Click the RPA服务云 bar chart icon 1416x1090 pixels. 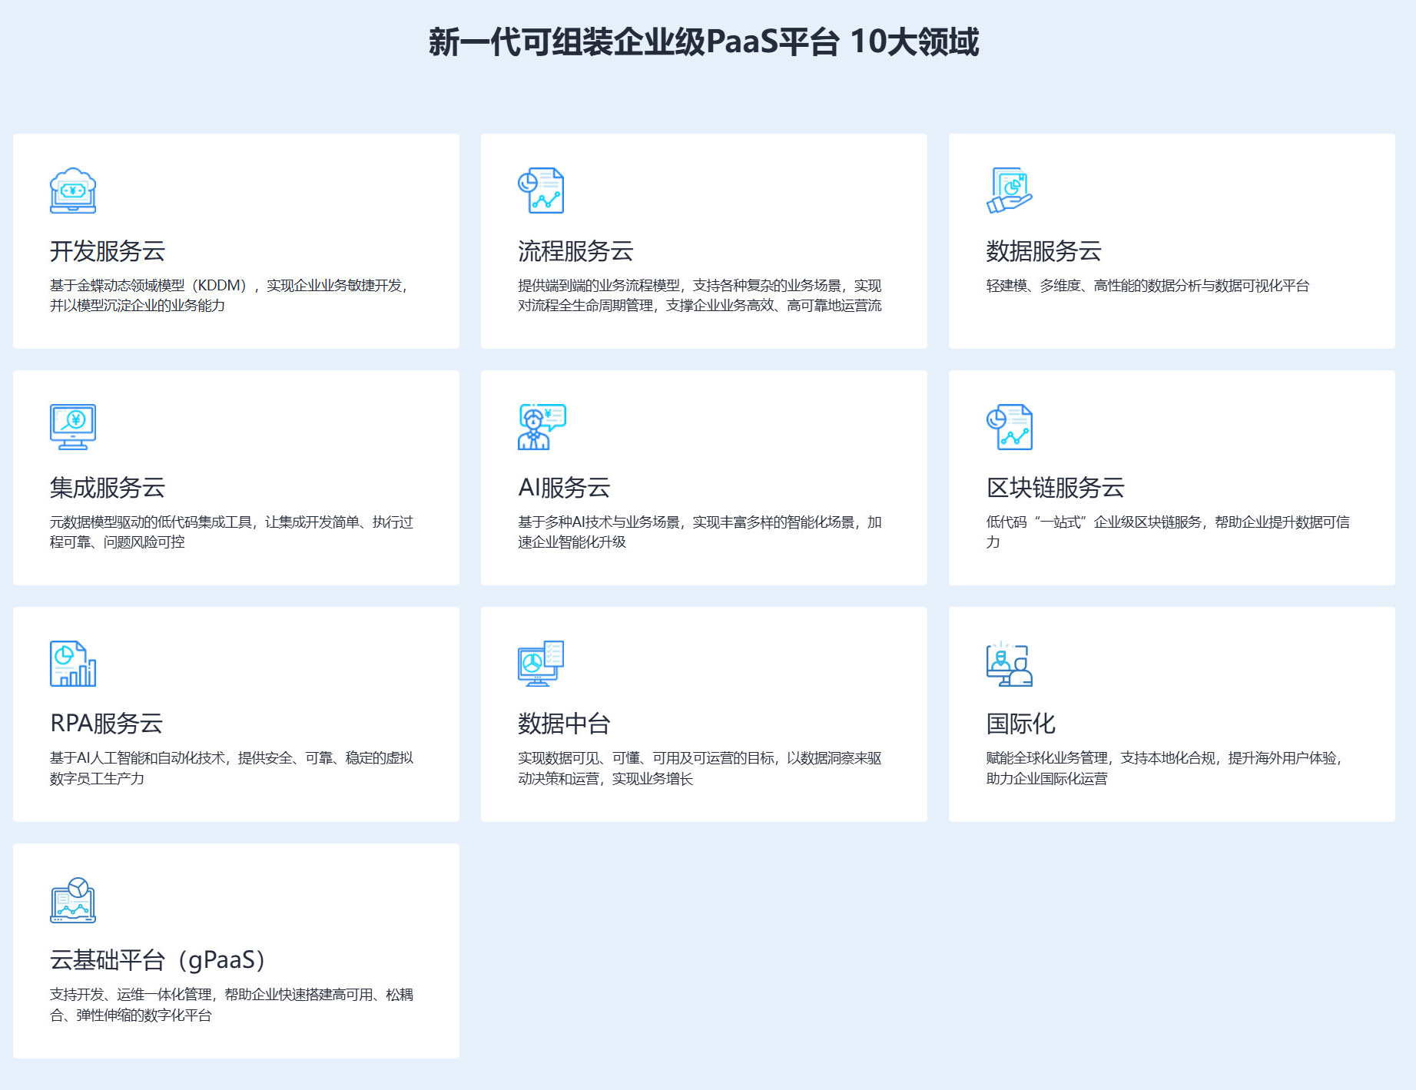click(x=73, y=663)
